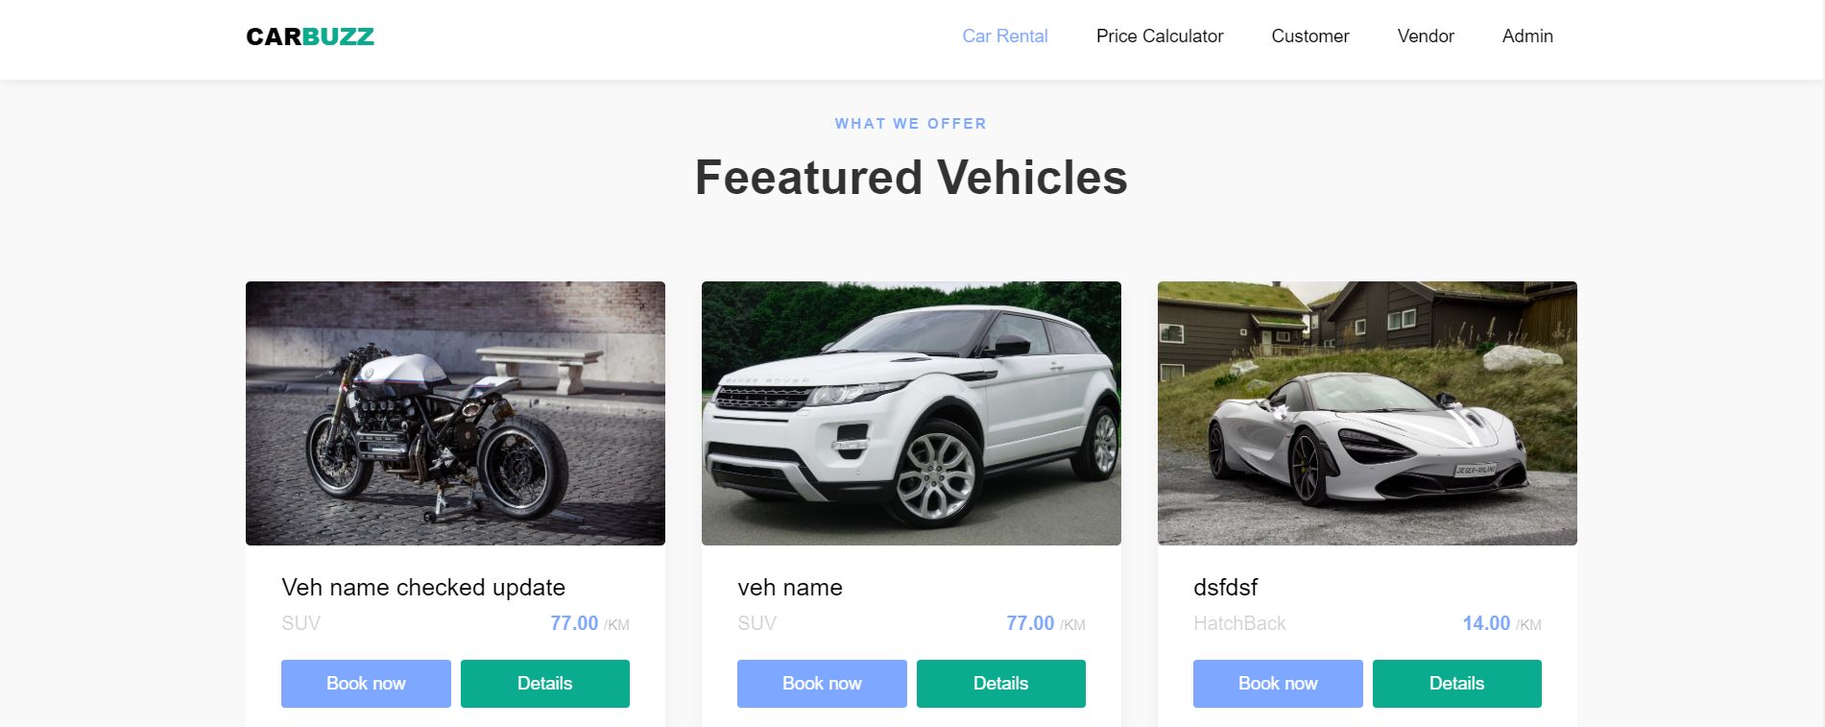Click the 14.00 /KM price label
The width and height of the screenshot is (1825, 727).
coord(1501,624)
